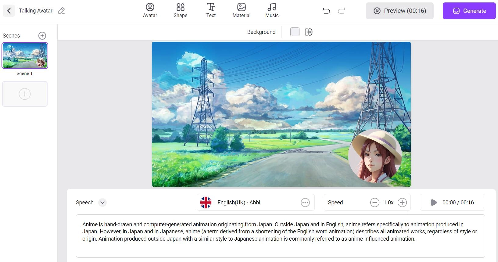Expand the Speech dropdown chevron
Screen dimensions: 498x262
tap(102, 203)
